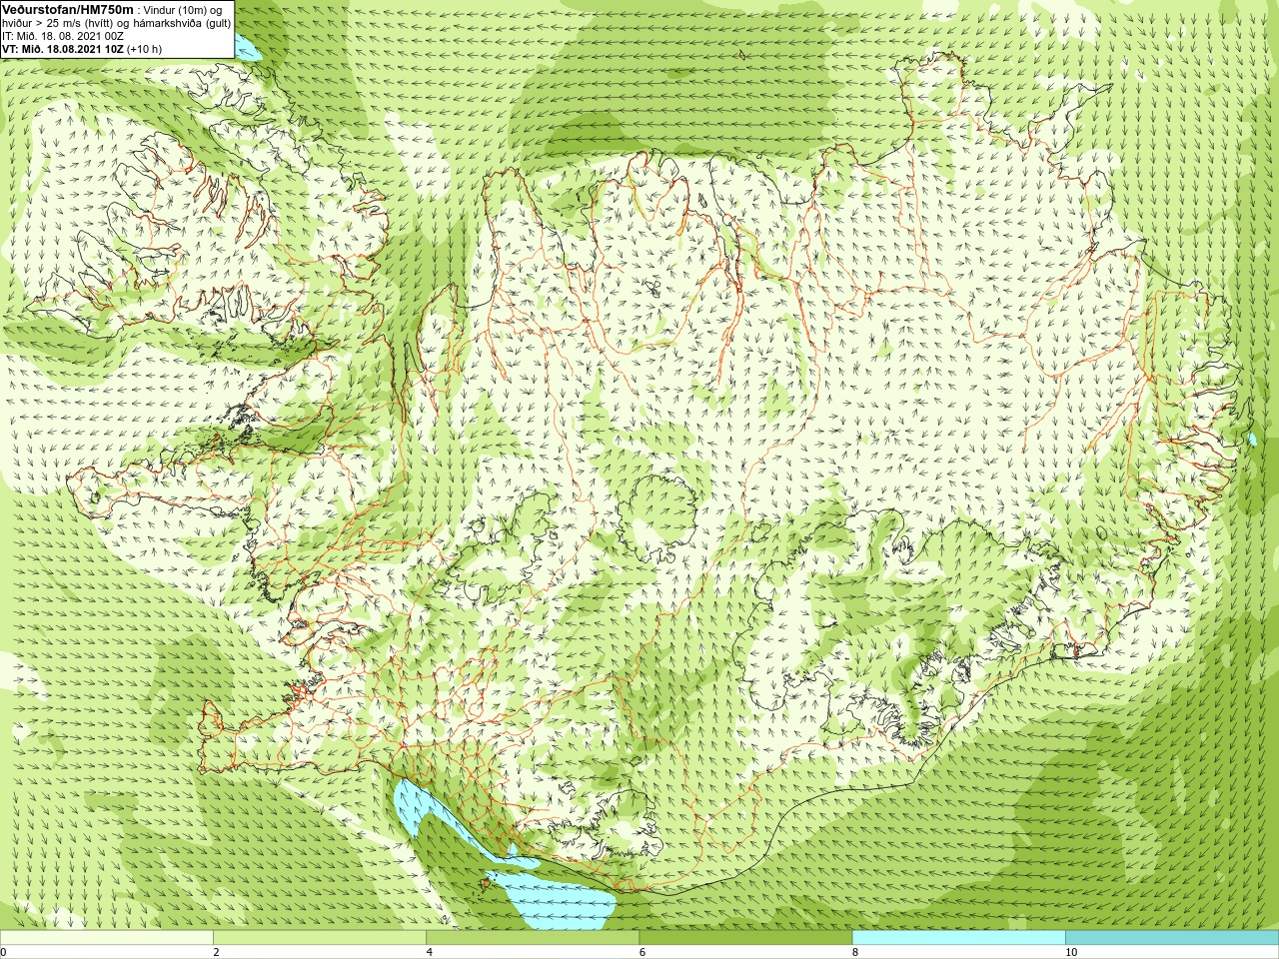Click the scale label '10'

coord(1071,952)
